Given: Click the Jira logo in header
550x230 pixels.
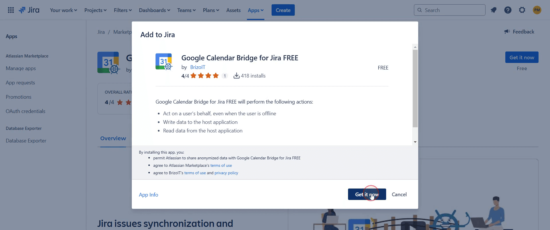Looking at the screenshot, I should (x=29, y=10).
